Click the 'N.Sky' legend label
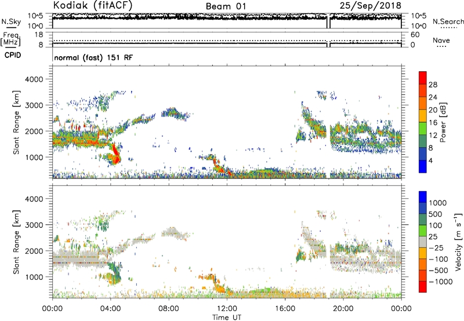The height and width of the screenshot is (321, 464). pos(11,21)
